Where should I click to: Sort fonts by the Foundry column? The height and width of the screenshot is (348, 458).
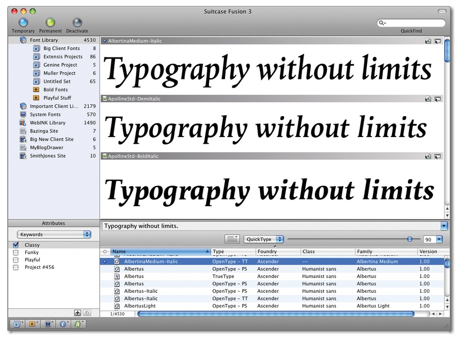point(278,251)
